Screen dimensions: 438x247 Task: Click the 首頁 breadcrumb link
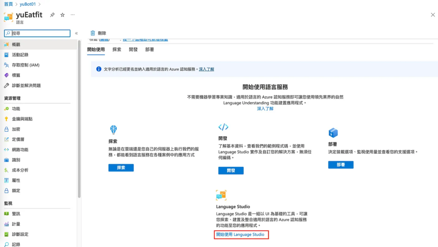[8, 4]
